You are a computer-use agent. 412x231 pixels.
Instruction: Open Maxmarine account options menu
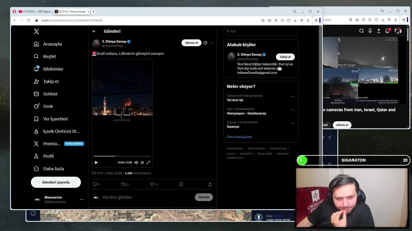coord(82,200)
